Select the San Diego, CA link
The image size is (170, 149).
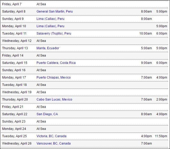point(47,114)
